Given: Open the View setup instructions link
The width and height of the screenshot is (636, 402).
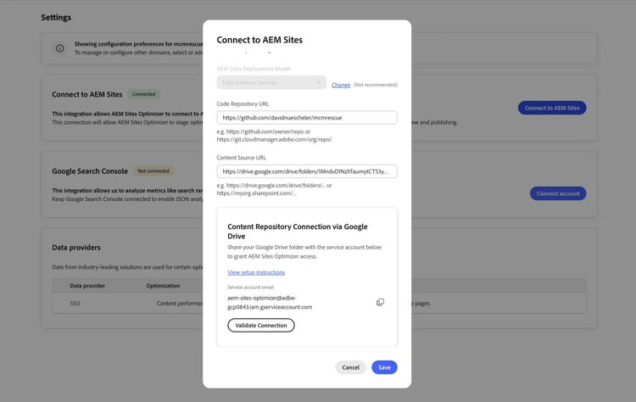Looking at the screenshot, I should coord(256,272).
